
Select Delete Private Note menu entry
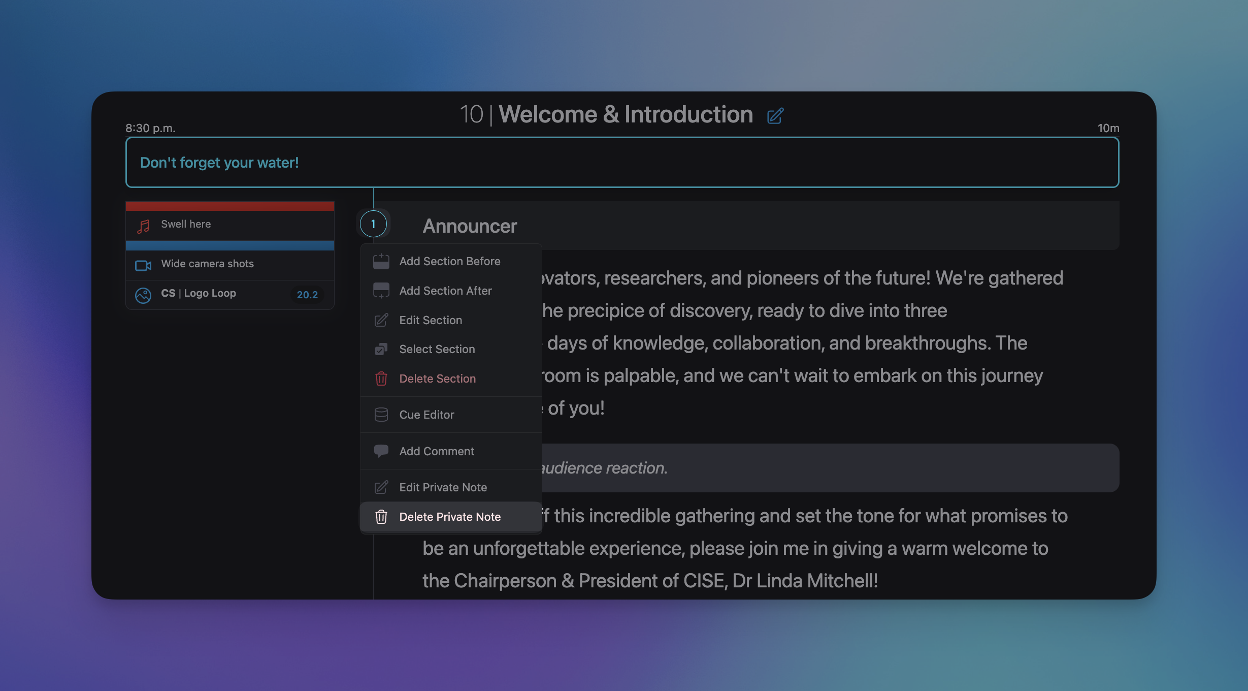tap(450, 517)
